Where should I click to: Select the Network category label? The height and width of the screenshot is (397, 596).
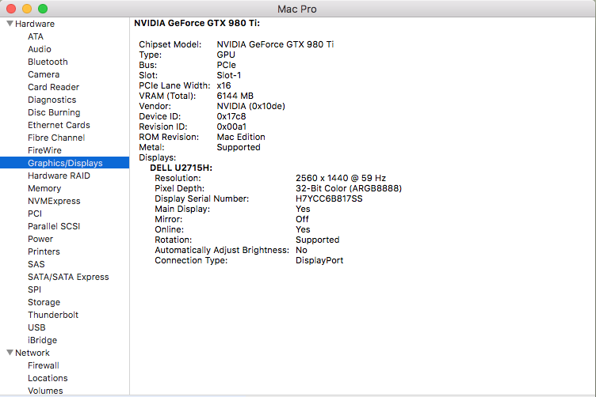pyautogui.click(x=32, y=353)
